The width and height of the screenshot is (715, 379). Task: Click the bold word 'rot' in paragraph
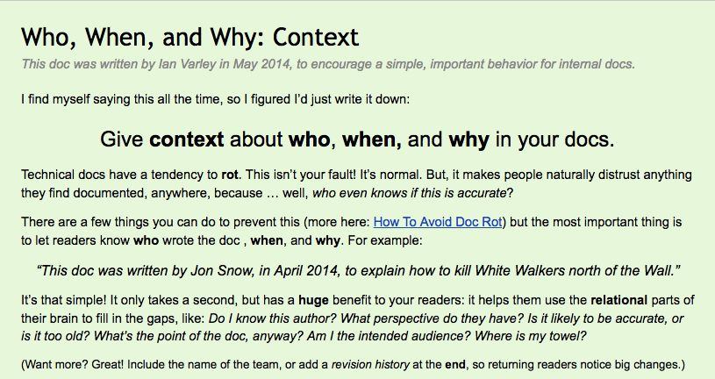(230, 175)
